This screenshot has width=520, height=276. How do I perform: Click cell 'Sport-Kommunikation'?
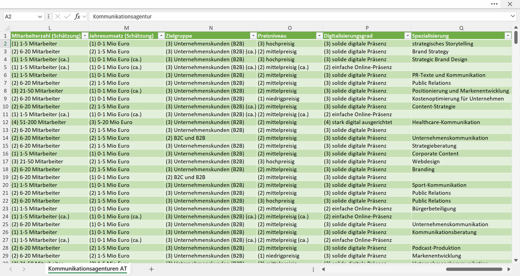coord(461,185)
